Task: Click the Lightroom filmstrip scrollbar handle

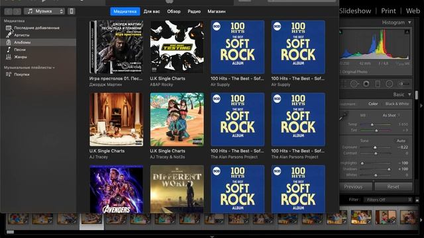Action: pos(11,232)
